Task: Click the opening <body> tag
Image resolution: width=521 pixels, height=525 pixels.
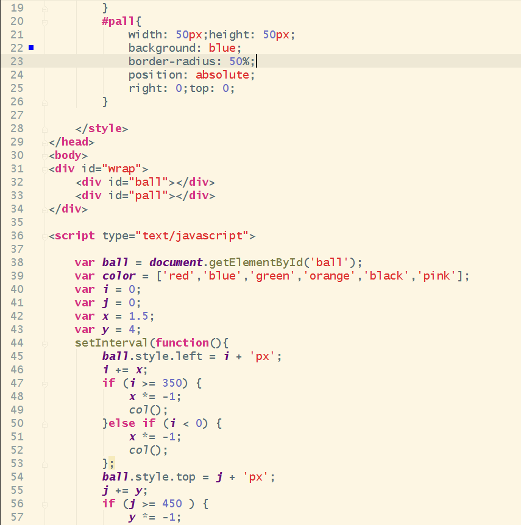Action: 68,155
